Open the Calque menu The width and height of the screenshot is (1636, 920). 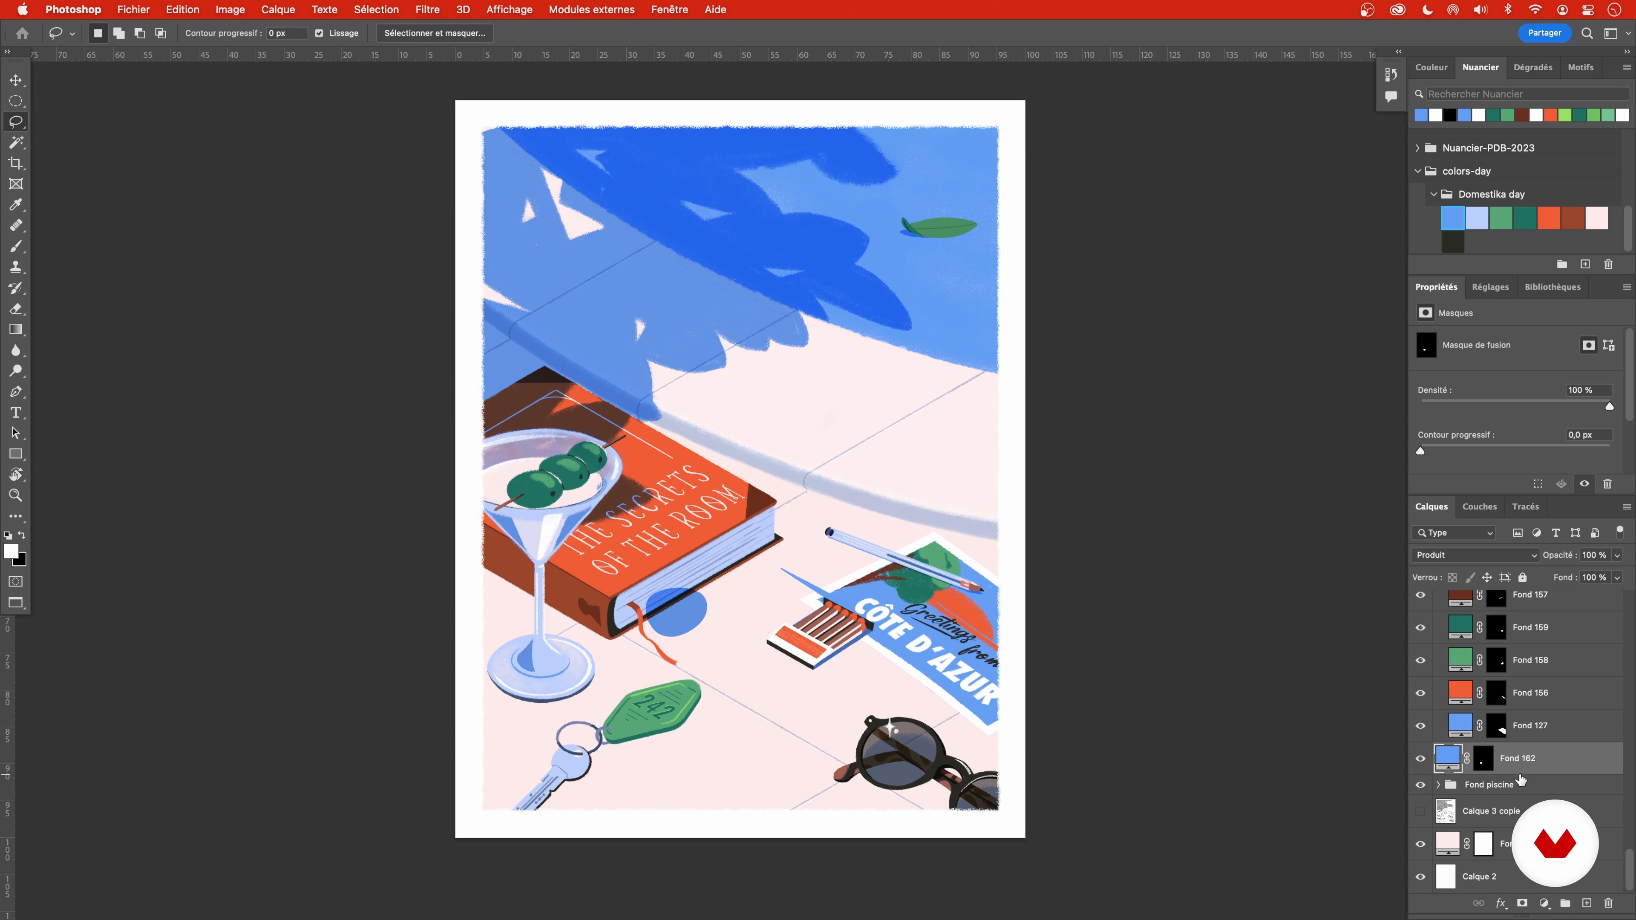[x=278, y=9]
